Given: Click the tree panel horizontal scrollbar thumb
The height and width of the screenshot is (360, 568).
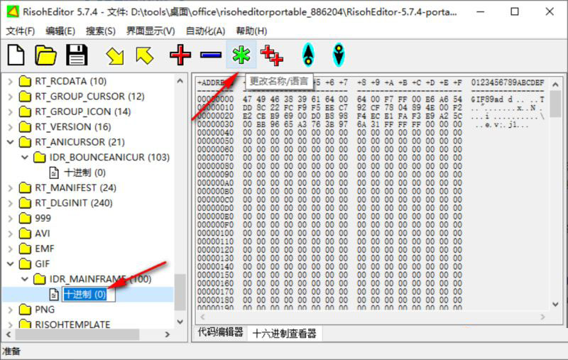Looking at the screenshot, I should [x=77, y=334].
